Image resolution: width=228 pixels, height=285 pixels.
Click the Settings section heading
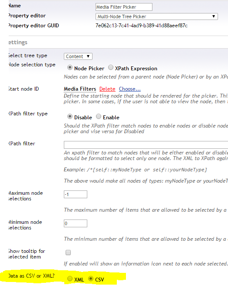point(18,43)
